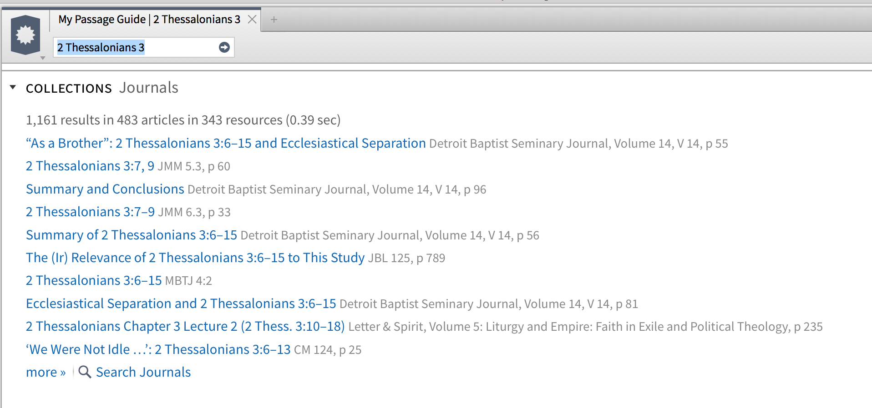This screenshot has width=872, height=408.
Task: Open Ecclesiastical Separation and 2 Thessalonians link
Action: pyautogui.click(x=181, y=304)
